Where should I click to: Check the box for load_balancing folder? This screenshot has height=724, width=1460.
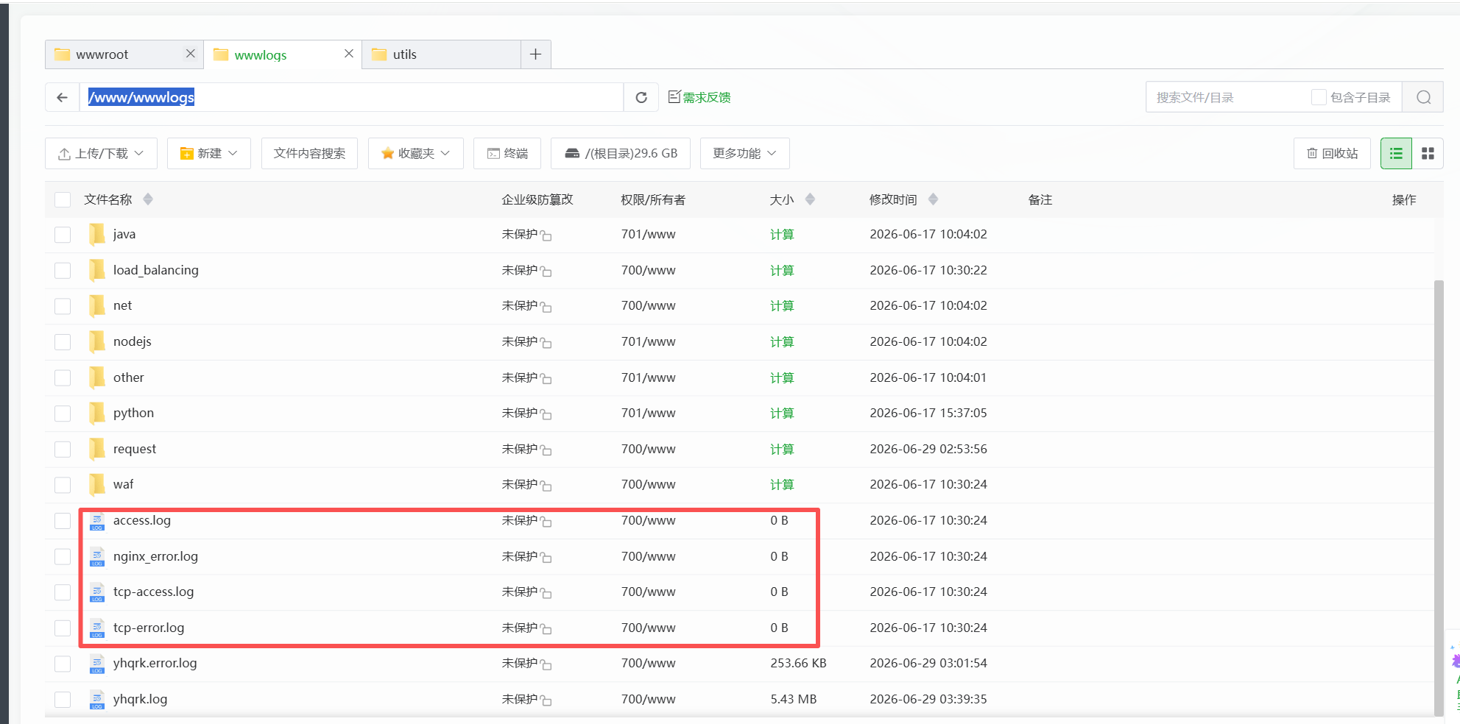pyautogui.click(x=63, y=271)
